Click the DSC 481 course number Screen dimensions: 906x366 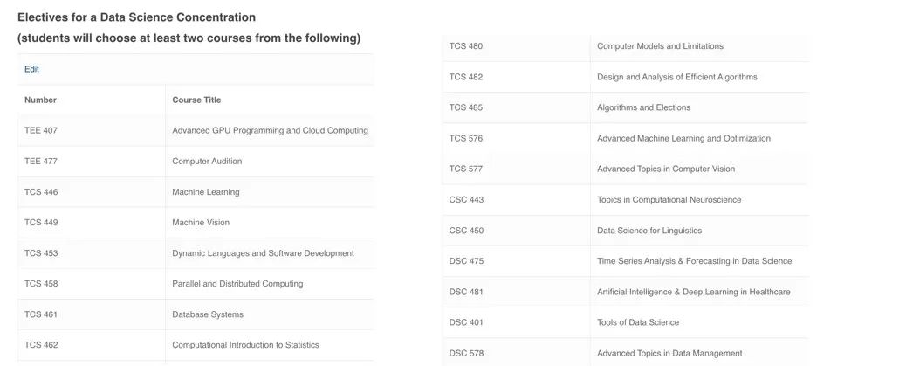pyautogui.click(x=466, y=292)
